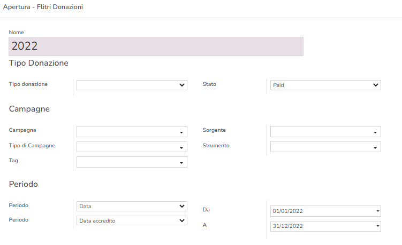The width and height of the screenshot is (402, 245).
Task: Click the Stato field label
Action: coord(209,84)
